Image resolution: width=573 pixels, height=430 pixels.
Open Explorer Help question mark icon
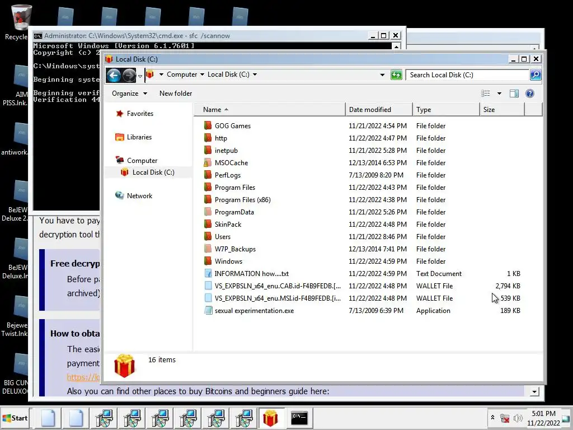point(529,94)
